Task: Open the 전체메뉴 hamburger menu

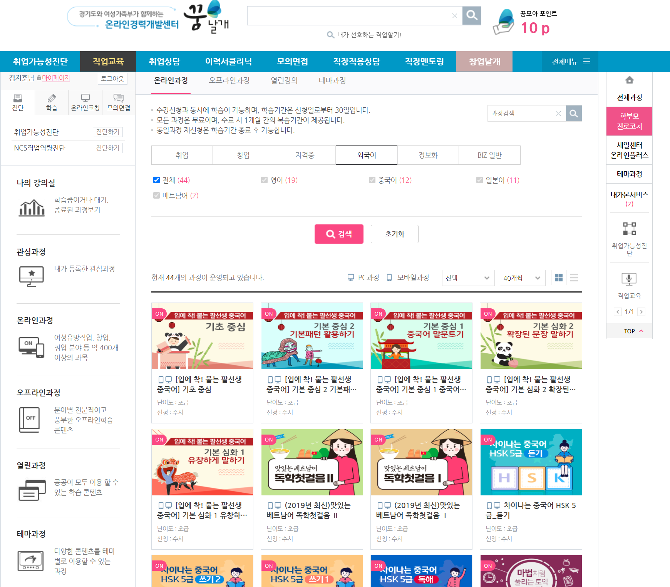Action: 571,62
